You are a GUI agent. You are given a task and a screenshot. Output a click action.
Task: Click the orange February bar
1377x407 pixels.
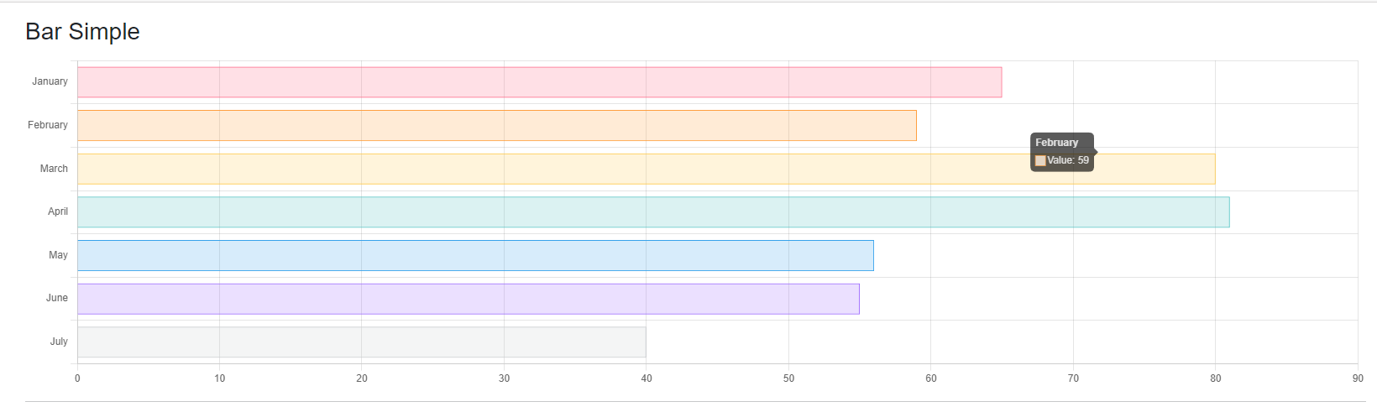pos(496,126)
